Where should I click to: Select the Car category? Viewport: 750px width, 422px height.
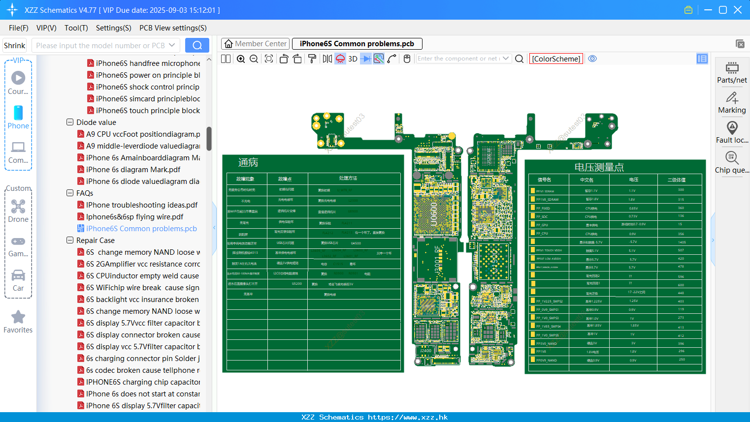(x=18, y=280)
